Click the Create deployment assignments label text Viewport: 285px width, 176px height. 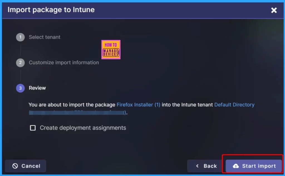point(83,128)
